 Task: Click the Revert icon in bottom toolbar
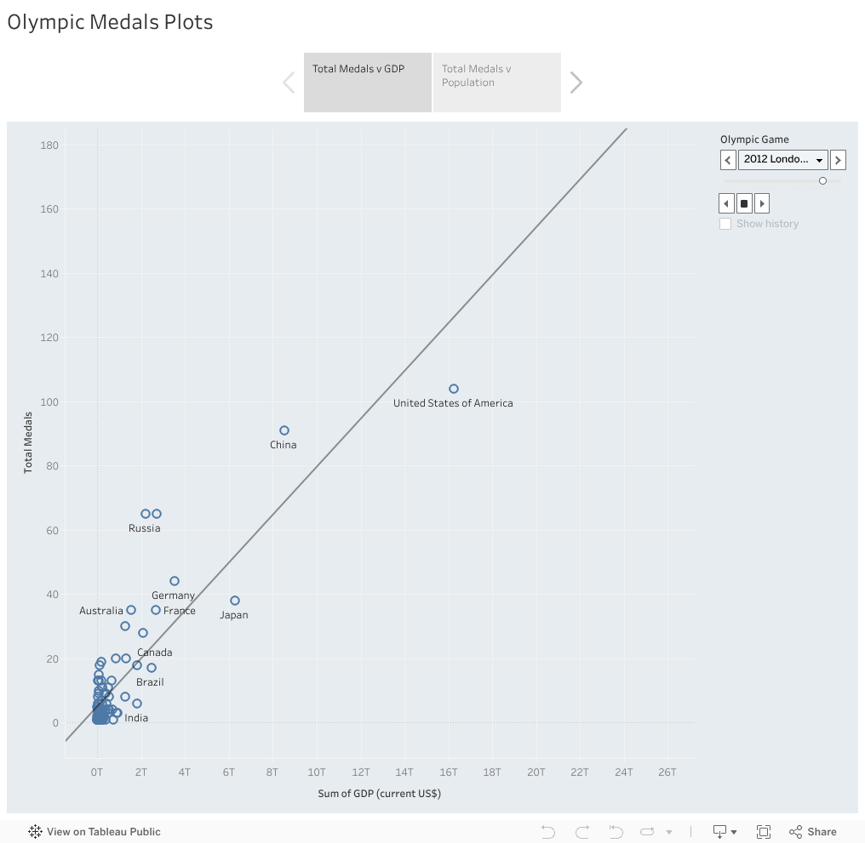(x=616, y=832)
